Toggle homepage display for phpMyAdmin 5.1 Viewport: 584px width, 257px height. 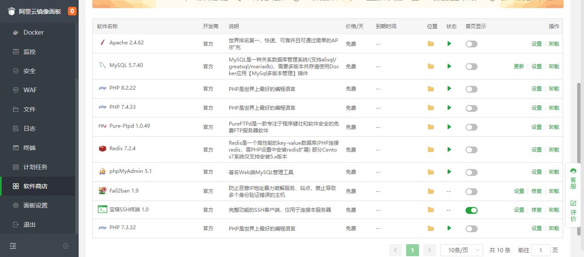coord(472,172)
